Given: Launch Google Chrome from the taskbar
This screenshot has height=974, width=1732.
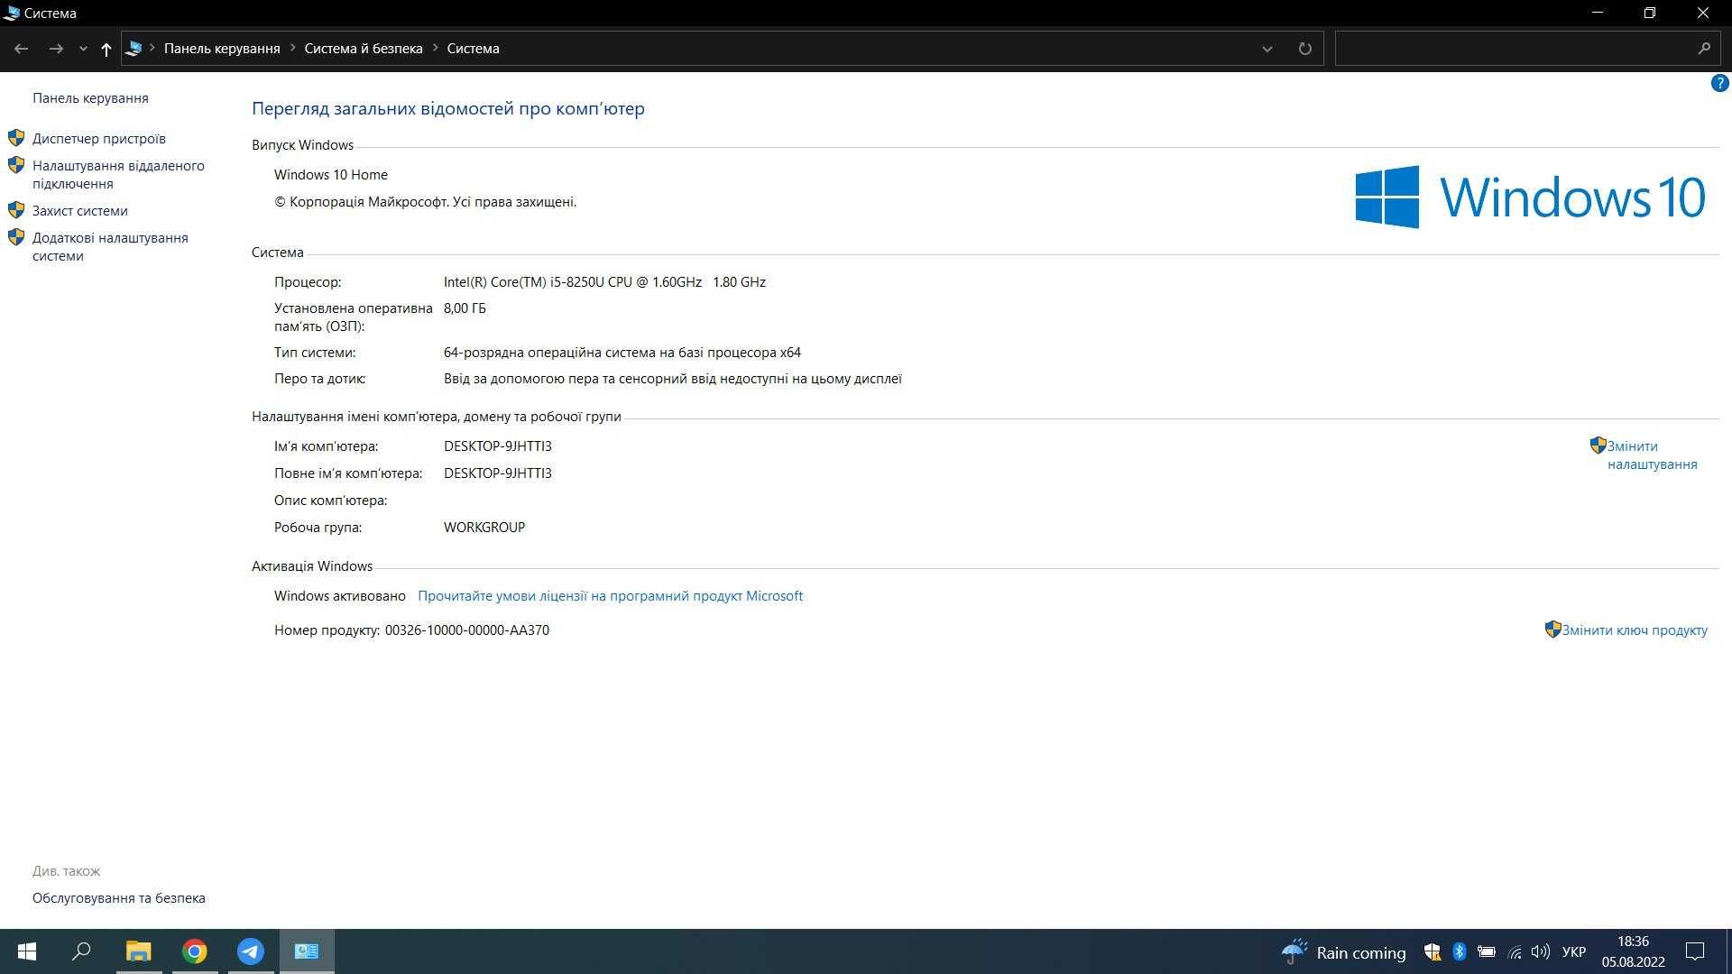Looking at the screenshot, I should click(x=195, y=951).
